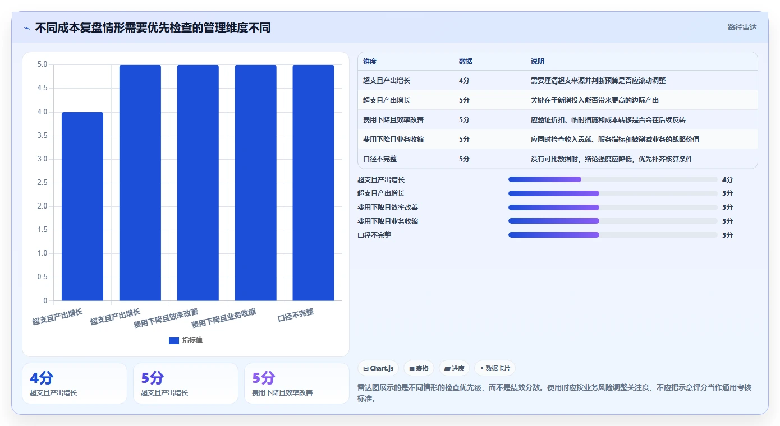
Task: Click the 口径不完整 label on the chart x-axis
Action: (296, 315)
